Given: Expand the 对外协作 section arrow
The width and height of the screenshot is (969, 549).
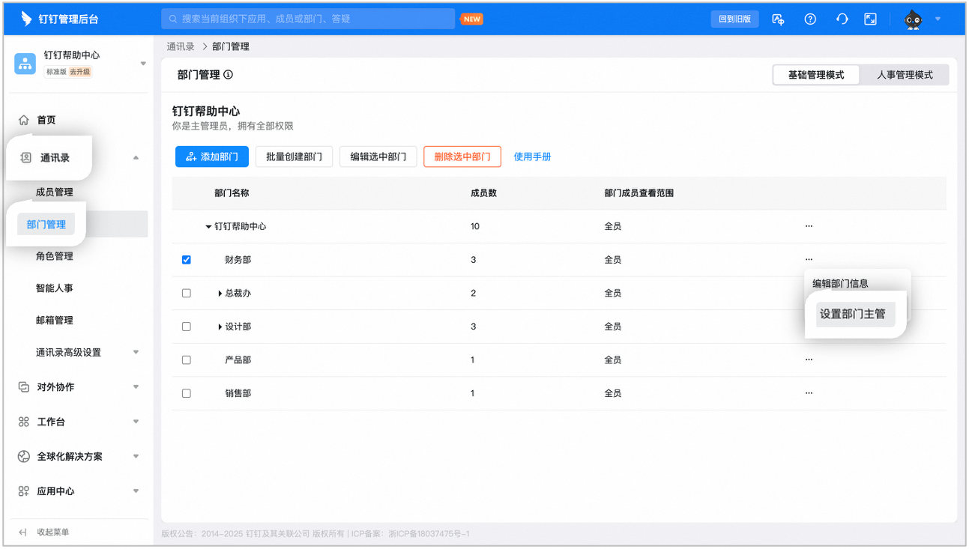Looking at the screenshot, I should 136,387.
